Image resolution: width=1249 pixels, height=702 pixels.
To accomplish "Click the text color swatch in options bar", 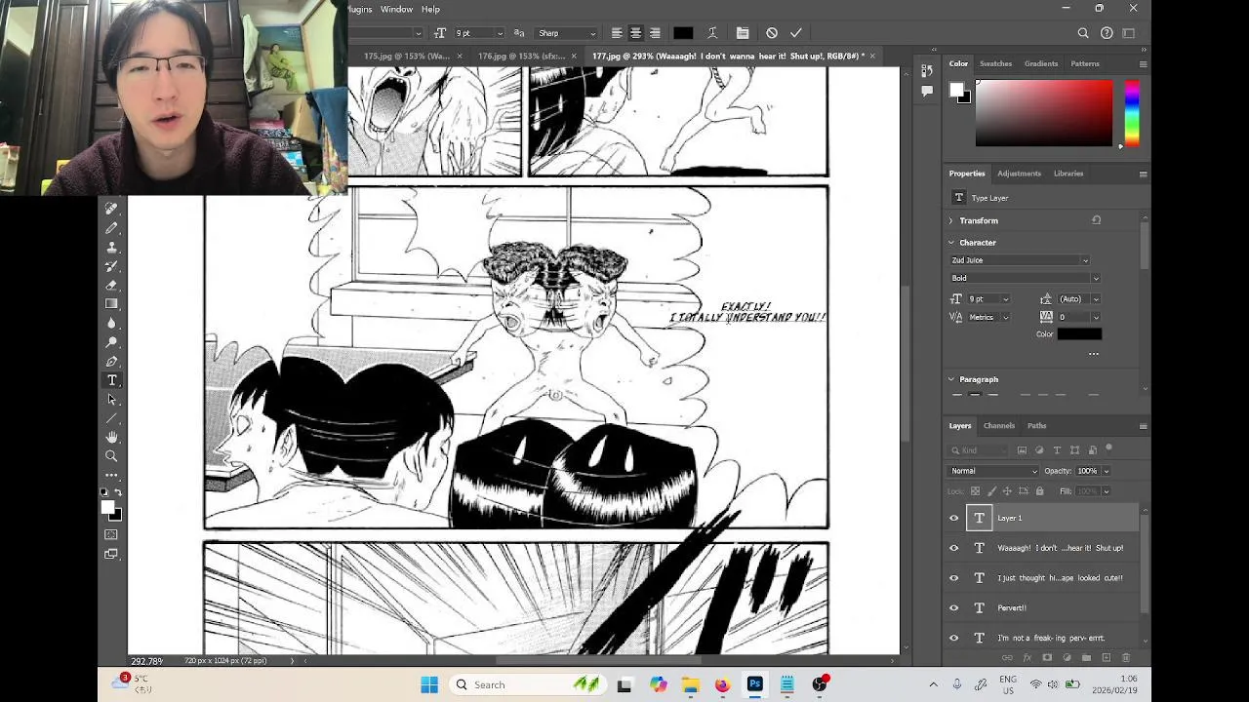I will click(x=683, y=33).
